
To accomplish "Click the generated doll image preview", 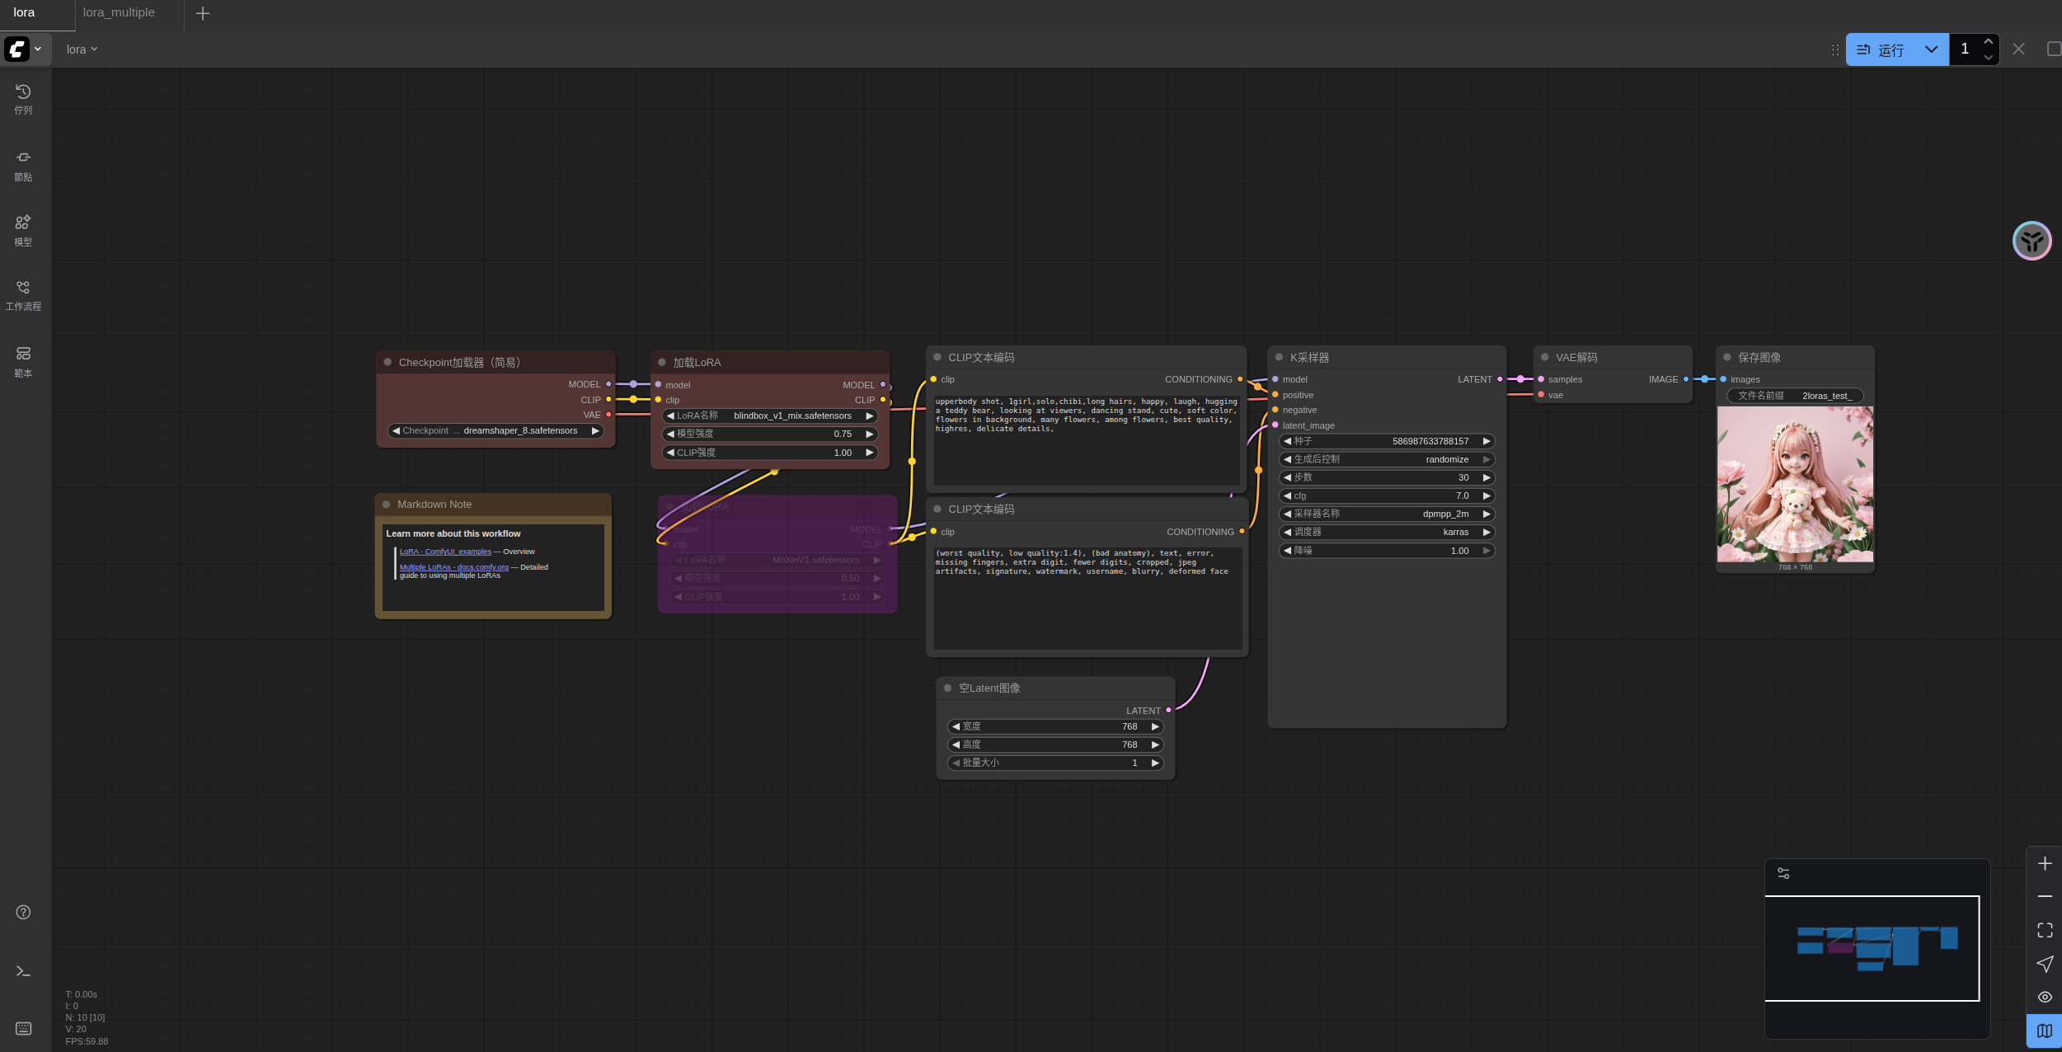I will click(1795, 484).
